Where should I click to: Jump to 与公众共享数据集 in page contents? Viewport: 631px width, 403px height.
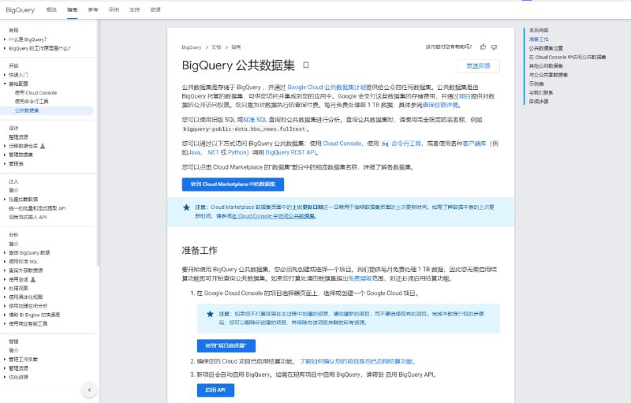[x=548, y=75]
